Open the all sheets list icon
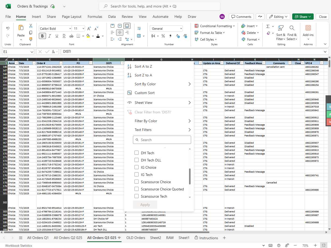 tap(21, 238)
